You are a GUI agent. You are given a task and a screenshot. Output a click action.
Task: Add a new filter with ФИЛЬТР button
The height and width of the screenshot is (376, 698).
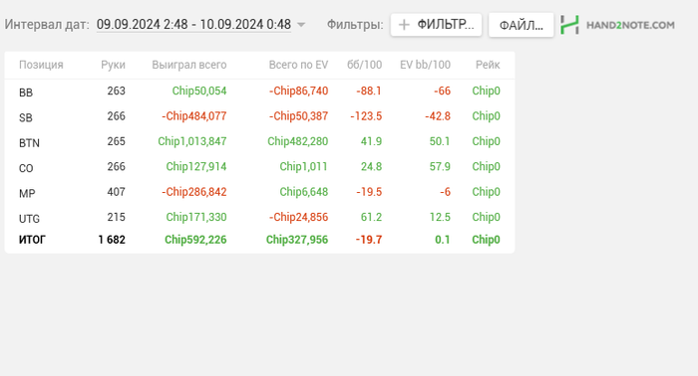[x=437, y=25]
